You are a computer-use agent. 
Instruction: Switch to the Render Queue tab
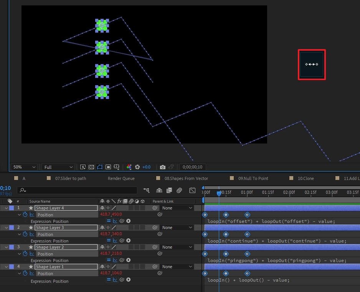[121, 178]
